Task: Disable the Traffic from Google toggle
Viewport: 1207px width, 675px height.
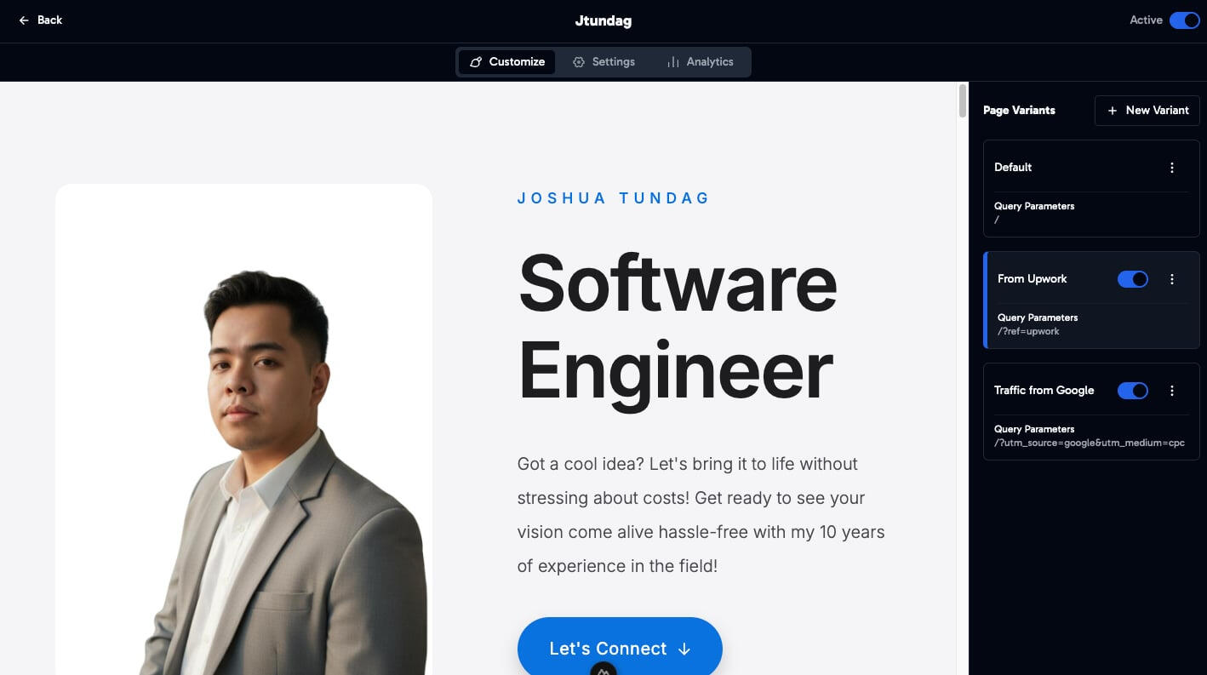Action: 1133,391
